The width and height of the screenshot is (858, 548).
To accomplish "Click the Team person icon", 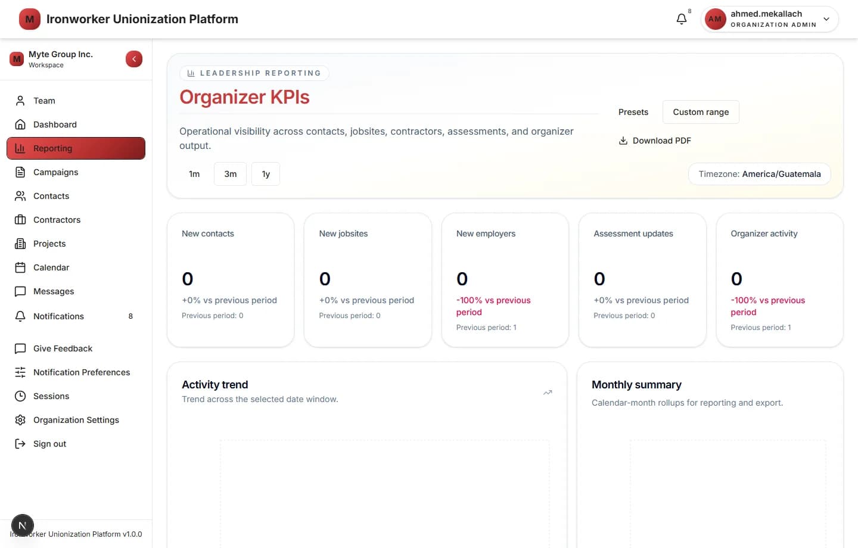I will point(20,101).
